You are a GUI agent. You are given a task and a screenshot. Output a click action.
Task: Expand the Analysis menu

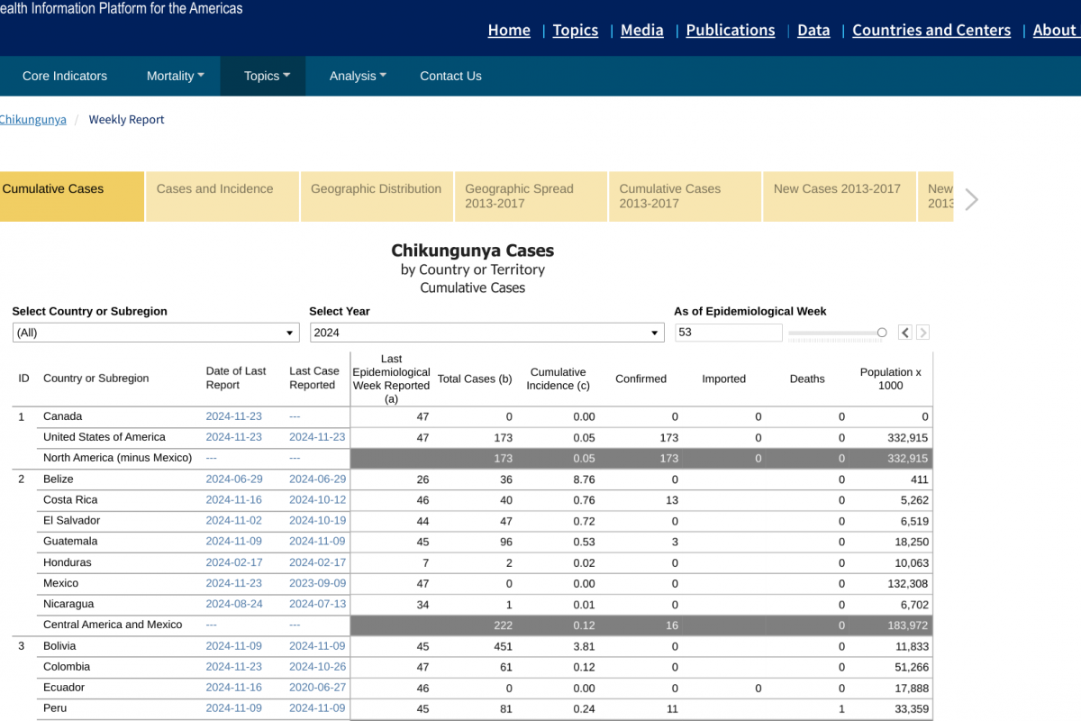(x=357, y=76)
